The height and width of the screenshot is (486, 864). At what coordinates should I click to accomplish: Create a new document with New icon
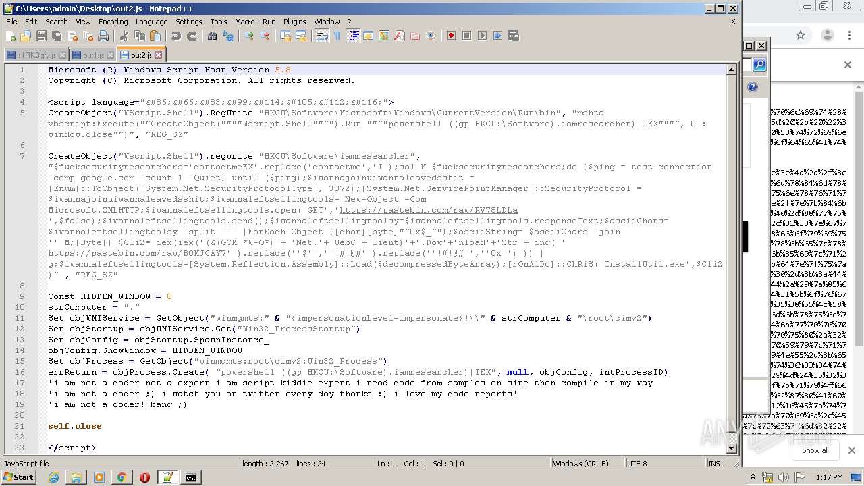click(11, 36)
